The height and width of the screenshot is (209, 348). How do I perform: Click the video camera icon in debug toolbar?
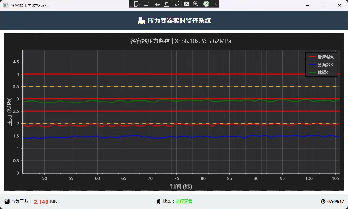(146, 4)
